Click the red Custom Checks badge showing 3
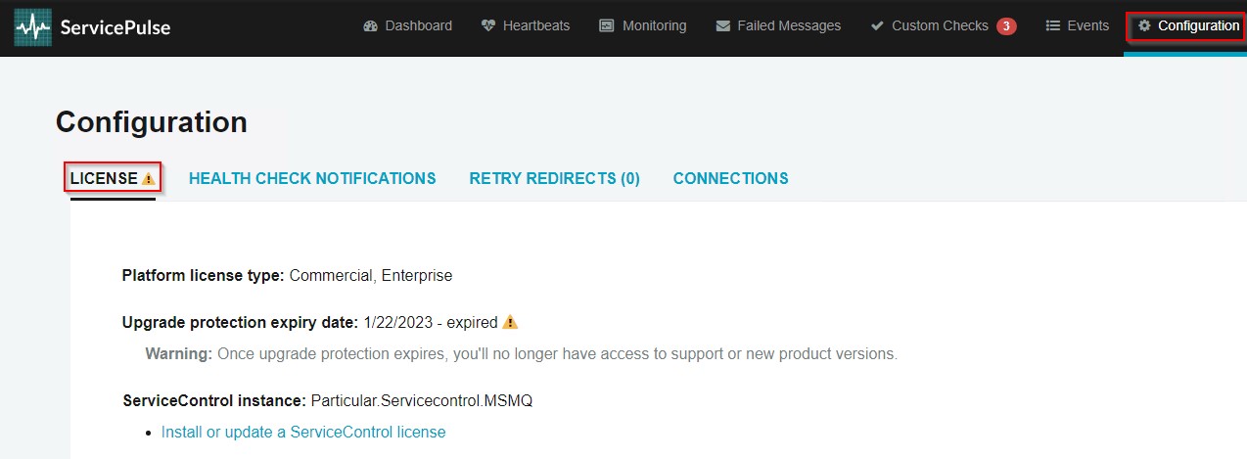 pyautogui.click(x=1006, y=26)
